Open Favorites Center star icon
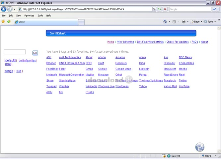Image resolution: width=221 pixels, height=159 pixels. [3, 22]
